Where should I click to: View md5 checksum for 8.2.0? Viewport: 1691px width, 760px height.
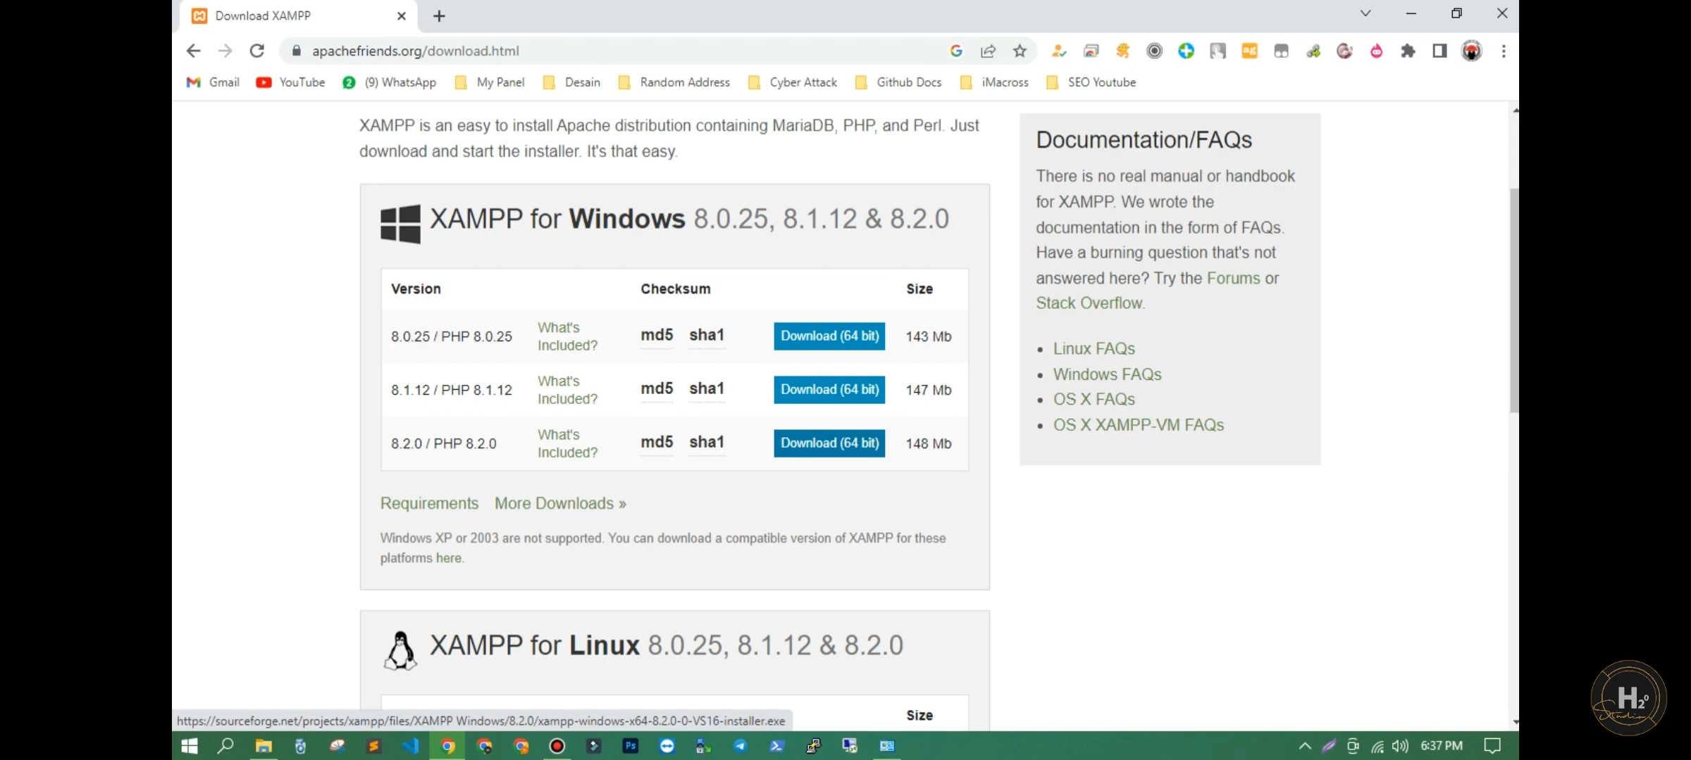(x=657, y=442)
